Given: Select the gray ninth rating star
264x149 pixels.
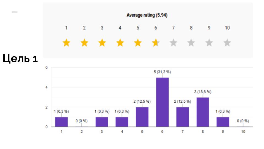Looking at the screenshot, I should pyautogui.click(x=209, y=43).
